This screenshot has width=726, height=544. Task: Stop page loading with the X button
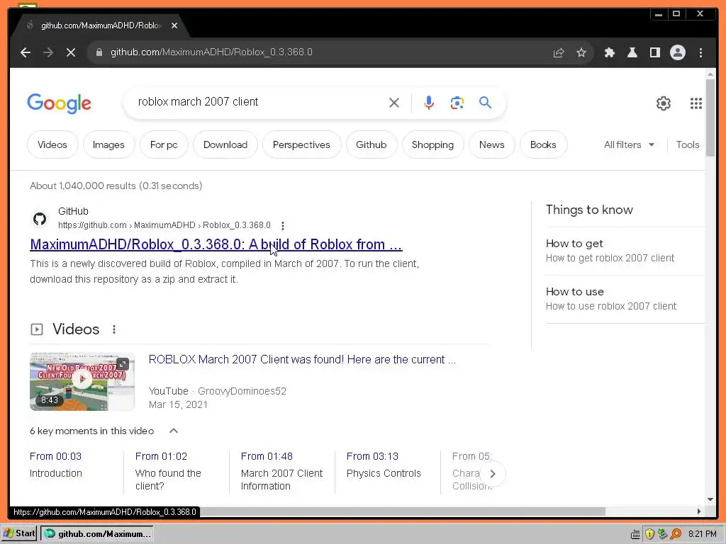coord(71,52)
